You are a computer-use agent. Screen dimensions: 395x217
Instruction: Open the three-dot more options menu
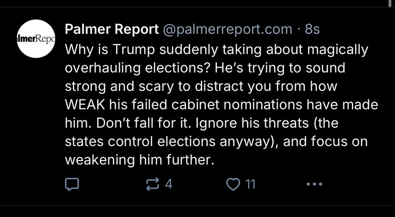click(x=315, y=184)
